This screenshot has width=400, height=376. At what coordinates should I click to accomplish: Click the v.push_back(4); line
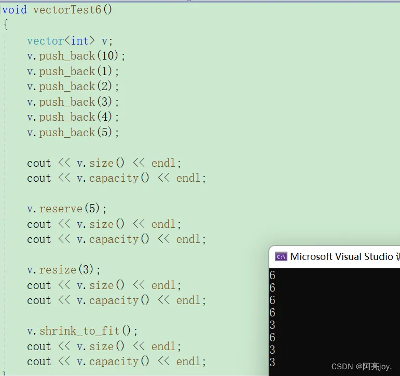(x=73, y=117)
